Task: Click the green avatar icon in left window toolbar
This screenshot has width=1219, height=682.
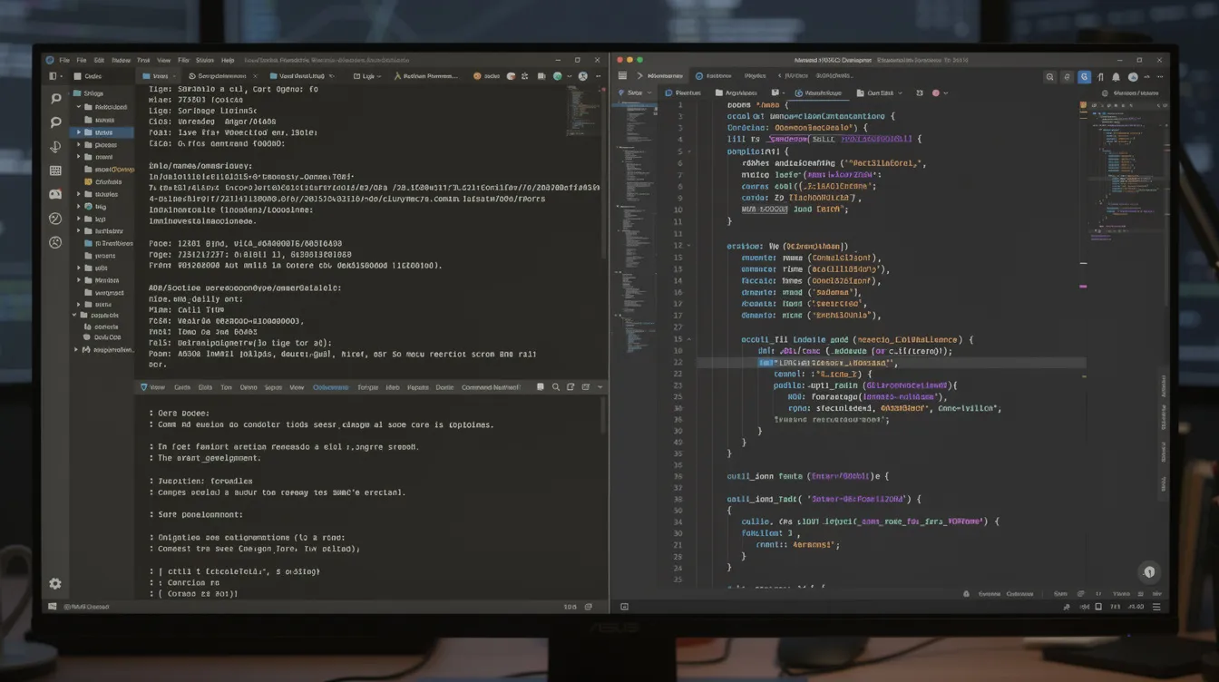Action: (557, 77)
